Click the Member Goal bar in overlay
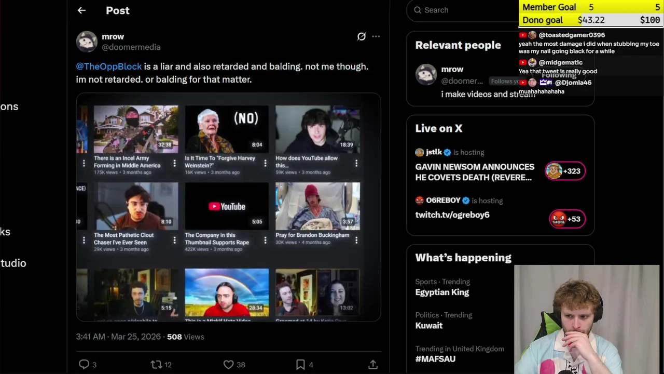Screen dimensions: 664x374 591,7
